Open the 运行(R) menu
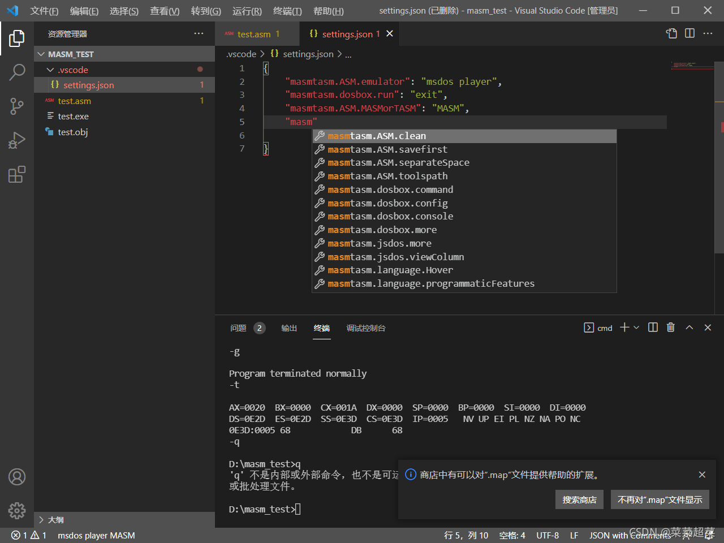This screenshot has height=543, width=724. pos(247,11)
